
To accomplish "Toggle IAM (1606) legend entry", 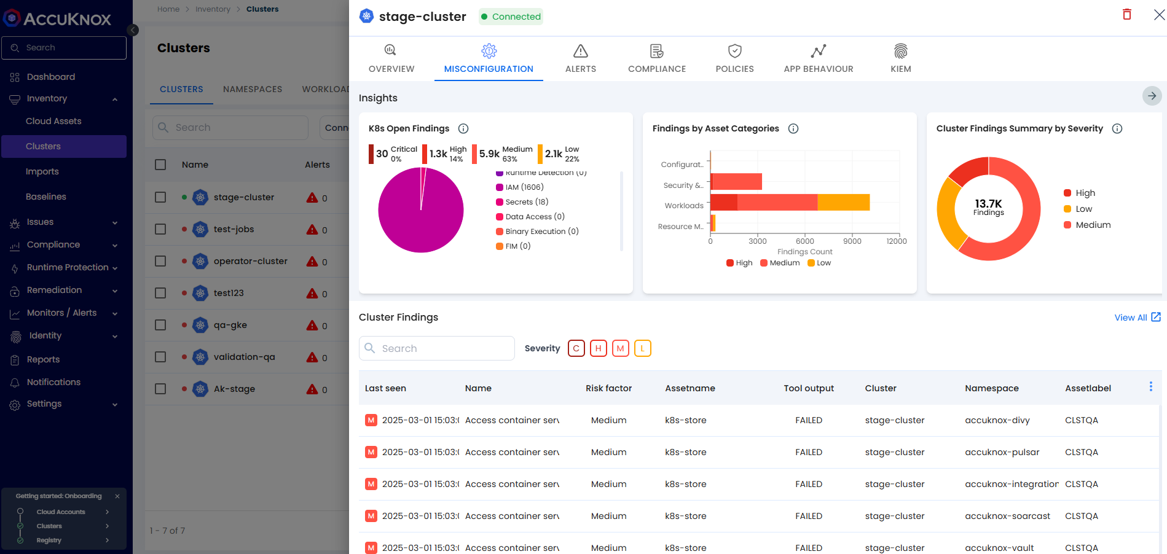I will [x=520, y=187].
